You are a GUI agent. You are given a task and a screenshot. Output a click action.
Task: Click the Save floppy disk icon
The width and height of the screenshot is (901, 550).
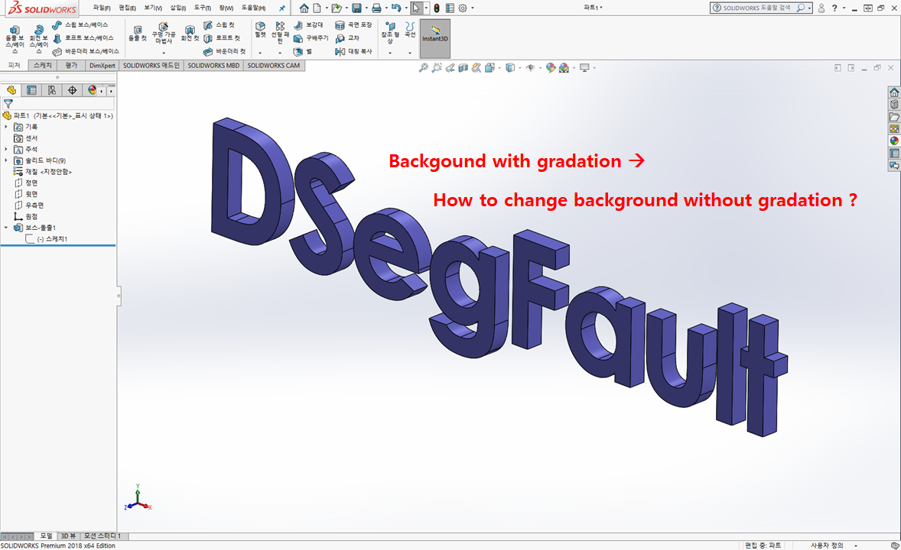[x=357, y=8]
